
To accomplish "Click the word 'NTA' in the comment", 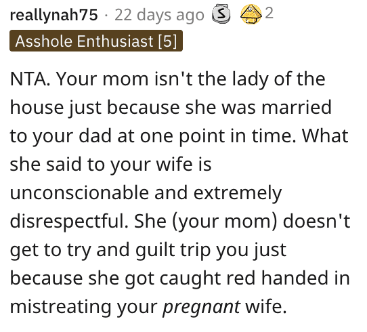I will [30, 79].
